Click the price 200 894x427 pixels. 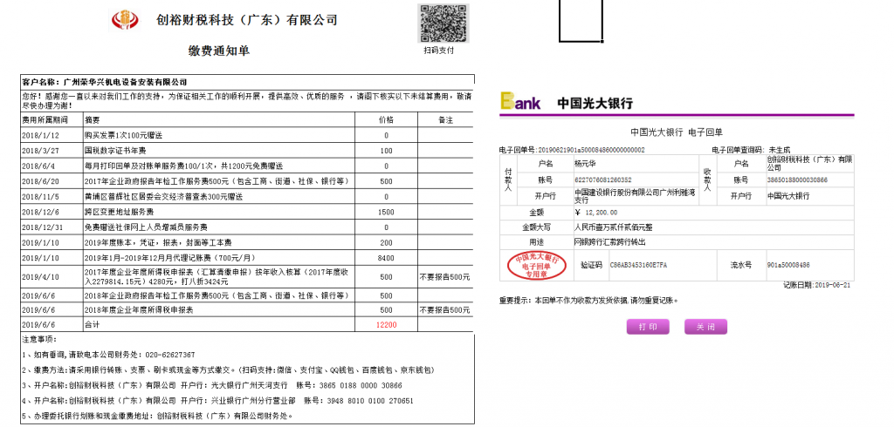(386, 242)
